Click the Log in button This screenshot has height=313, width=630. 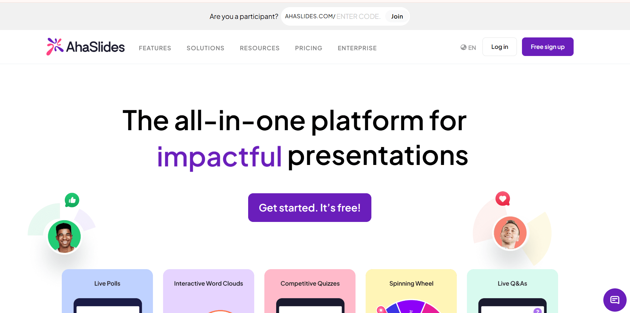click(499, 47)
